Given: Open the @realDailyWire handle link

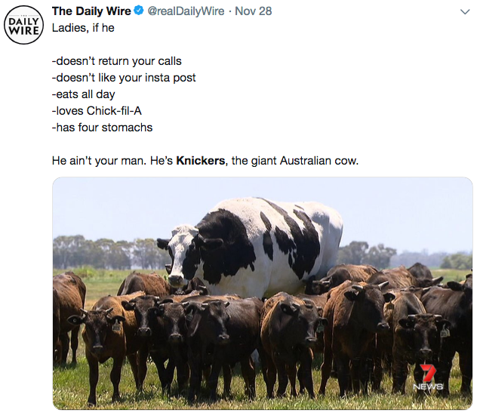Looking at the screenshot, I should coord(186,11).
